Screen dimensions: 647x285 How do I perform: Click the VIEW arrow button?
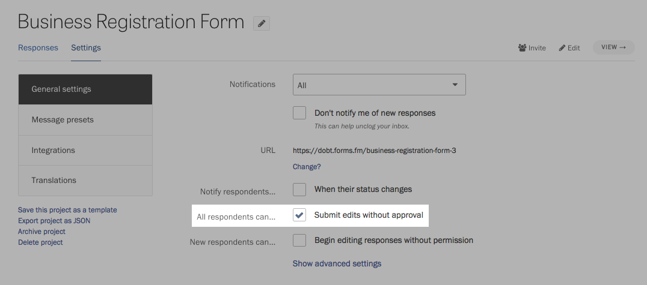click(x=613, y=47)
